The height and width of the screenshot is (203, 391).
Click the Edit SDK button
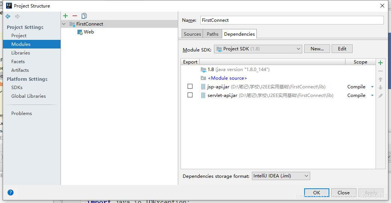(x=342, y=49)
